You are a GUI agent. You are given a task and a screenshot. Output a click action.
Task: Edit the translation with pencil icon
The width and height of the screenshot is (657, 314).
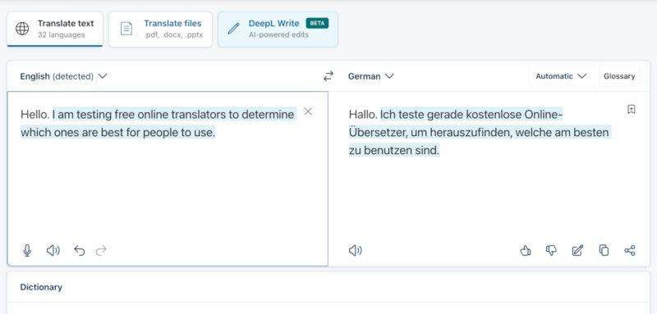[577, 250]
